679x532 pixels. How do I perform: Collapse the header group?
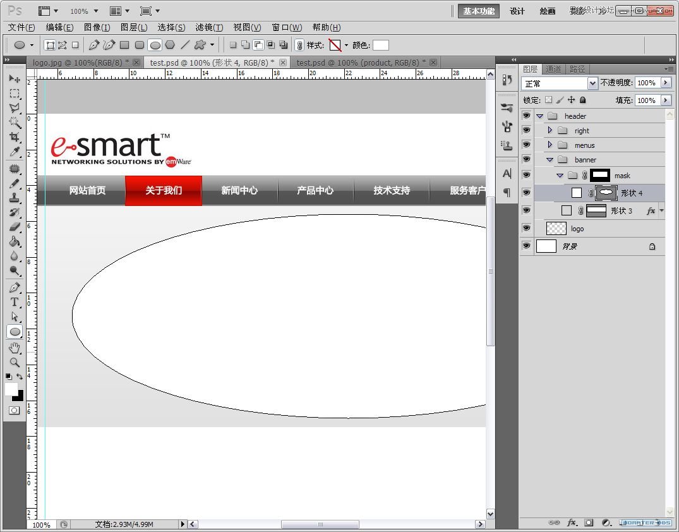tap(539, 116)
